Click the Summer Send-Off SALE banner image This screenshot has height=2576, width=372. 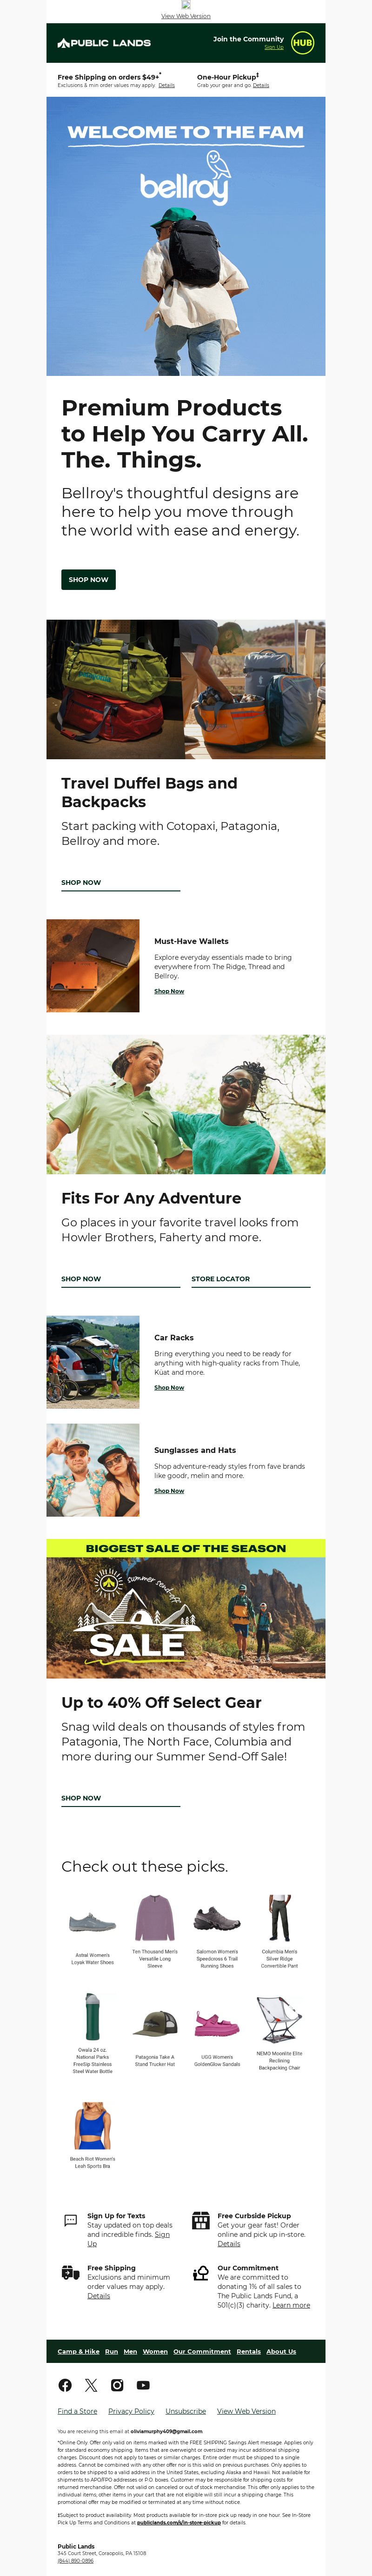(186, 1617)
